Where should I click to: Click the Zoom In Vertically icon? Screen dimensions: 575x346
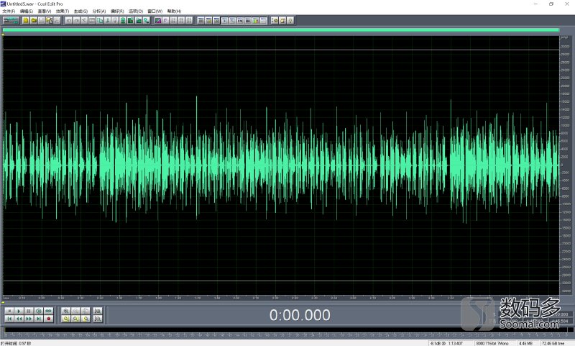coord(98,311)
